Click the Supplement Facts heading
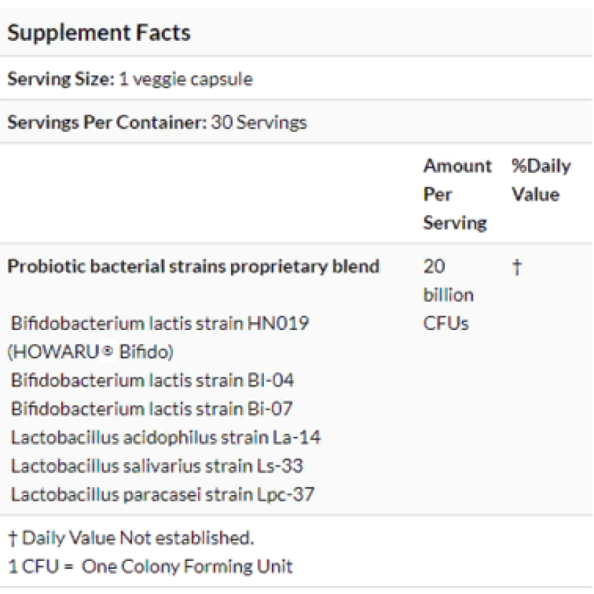This screenshot has height=594, width=594. pyautogui.click(x=99, y=32)
